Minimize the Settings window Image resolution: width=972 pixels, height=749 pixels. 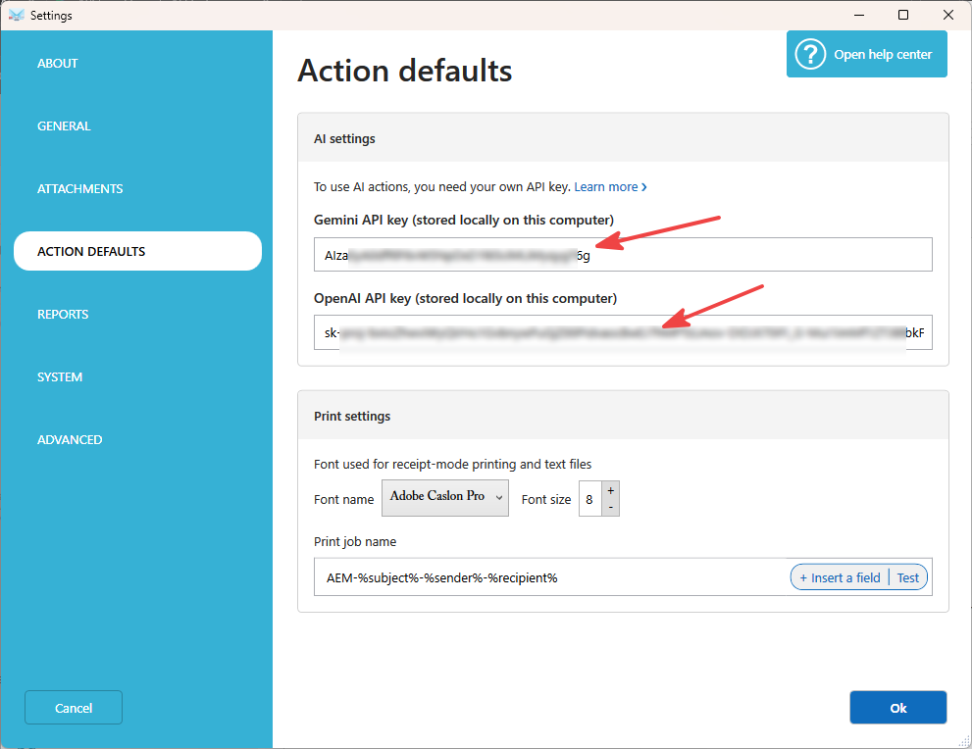[858, 15]
